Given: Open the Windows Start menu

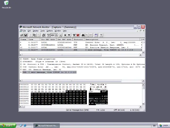Looking at the screenshot, I should [x=8, y=126].
